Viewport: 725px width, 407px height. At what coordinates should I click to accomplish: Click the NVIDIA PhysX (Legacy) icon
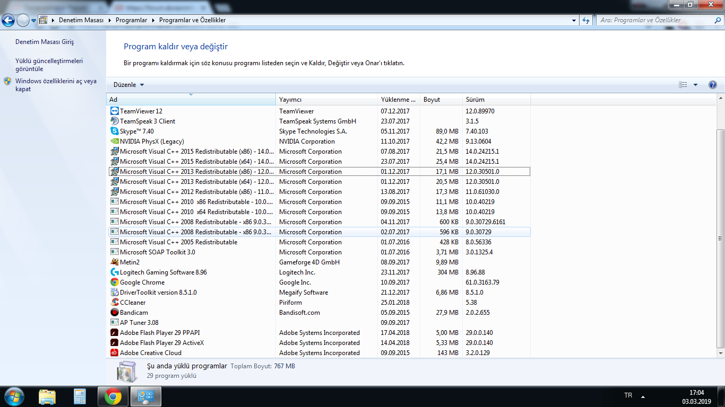(114, 141)
